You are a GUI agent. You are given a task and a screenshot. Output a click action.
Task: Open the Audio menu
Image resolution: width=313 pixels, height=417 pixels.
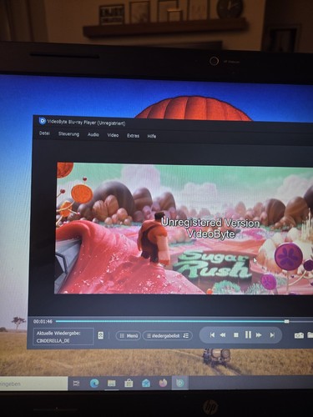[x=93, y=134]
